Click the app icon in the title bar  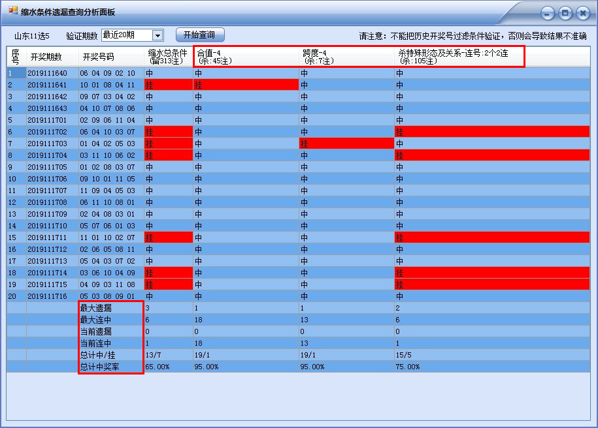tap(13, 12)
